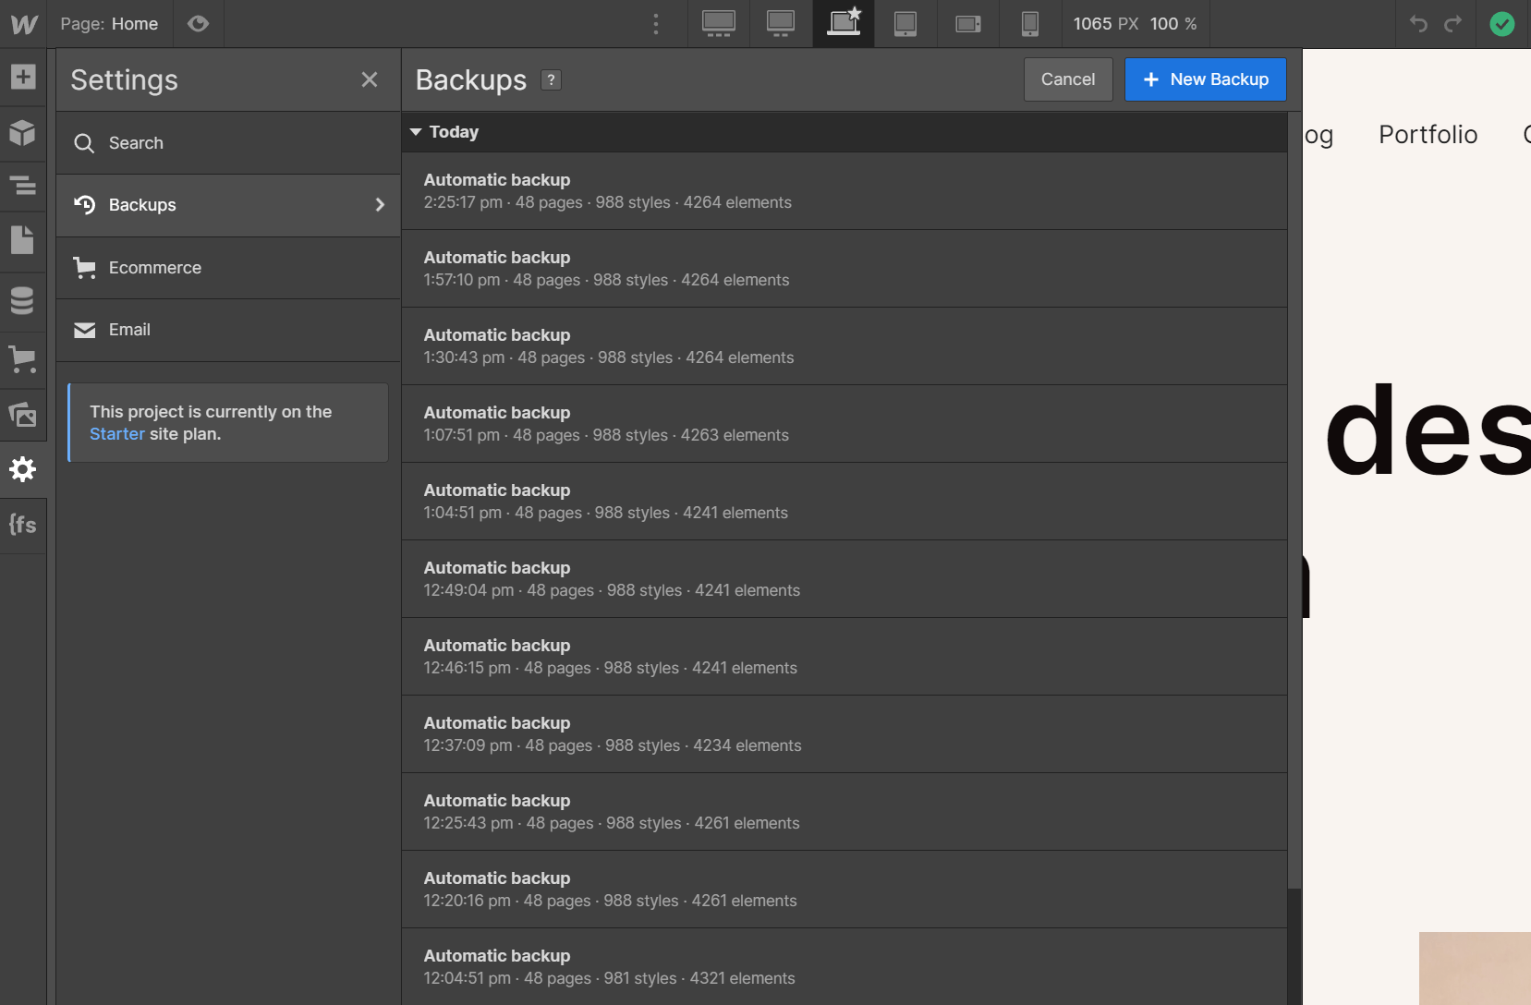
Task: Select the 12:49:04 pm automatic backup
Action: pos(844,579)
